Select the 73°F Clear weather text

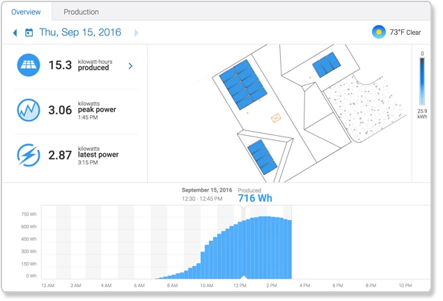tap(405, 33)
